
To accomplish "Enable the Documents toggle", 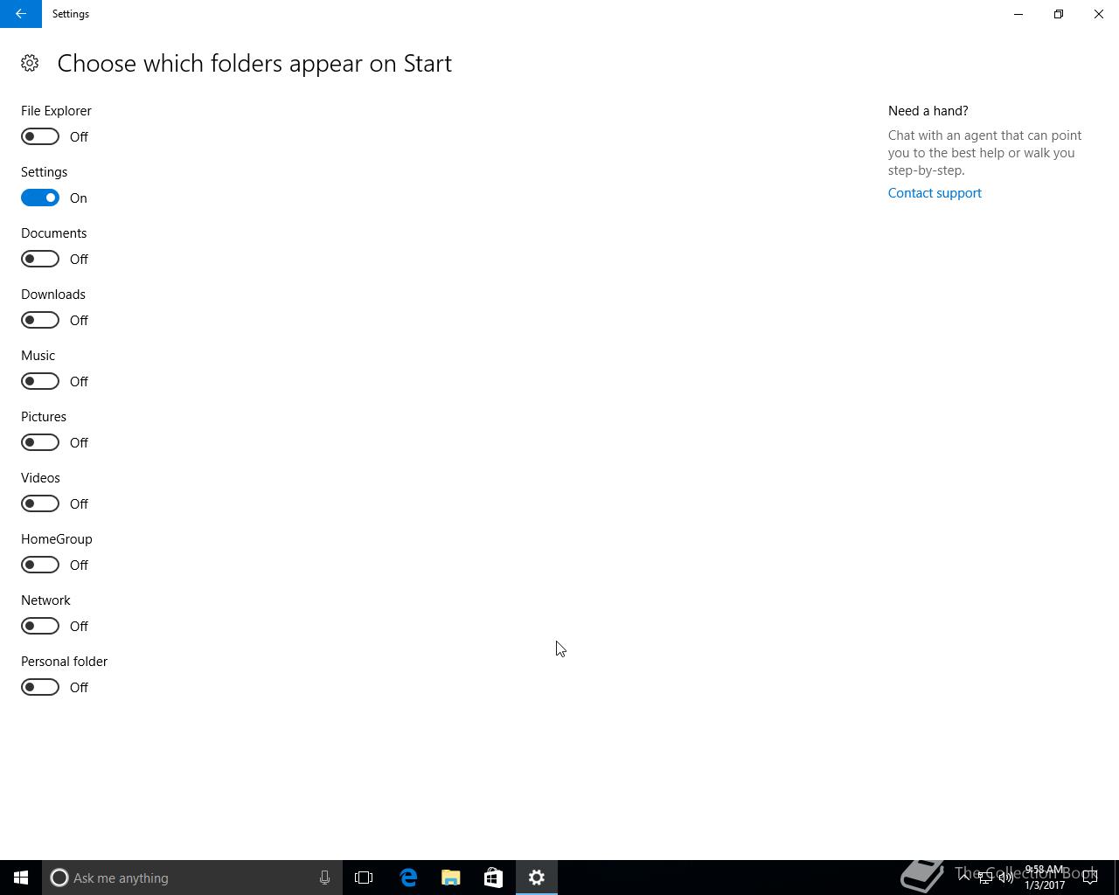I will [40, 259].
